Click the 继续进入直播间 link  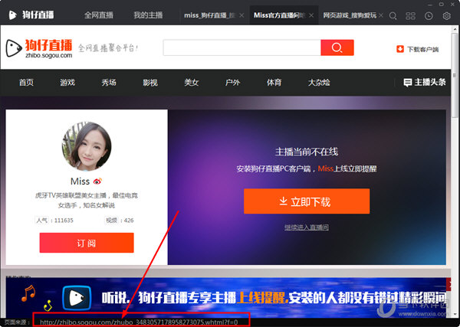coord(306,227)
